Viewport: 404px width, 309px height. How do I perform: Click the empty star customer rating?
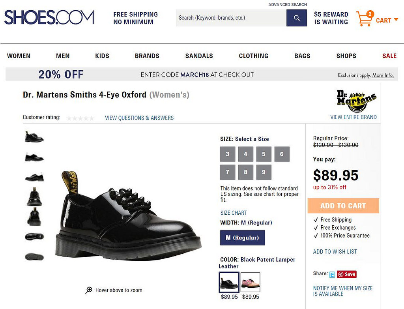80,118
